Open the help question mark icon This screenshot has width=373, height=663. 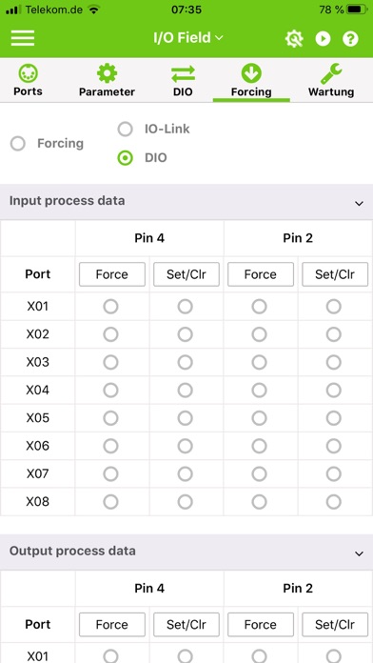click(x=350, y=39)
